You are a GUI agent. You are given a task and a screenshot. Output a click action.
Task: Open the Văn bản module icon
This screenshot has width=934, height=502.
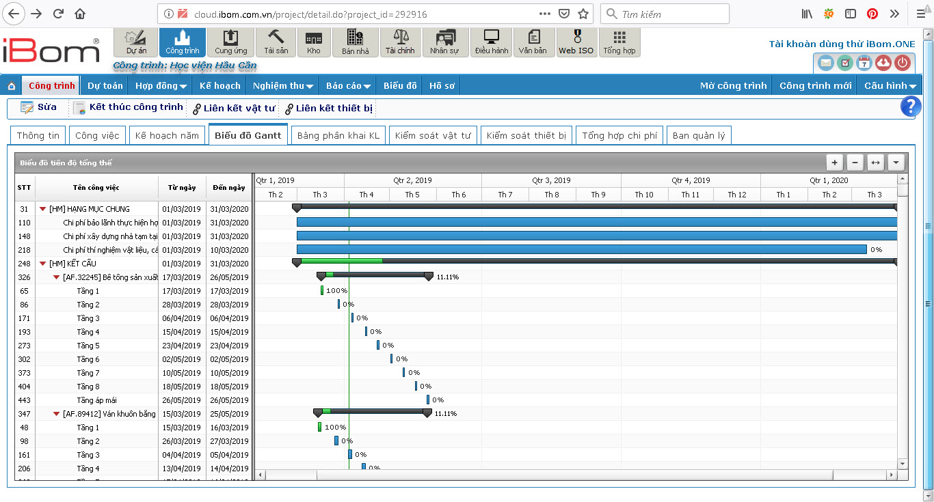(x=533, y=42)
